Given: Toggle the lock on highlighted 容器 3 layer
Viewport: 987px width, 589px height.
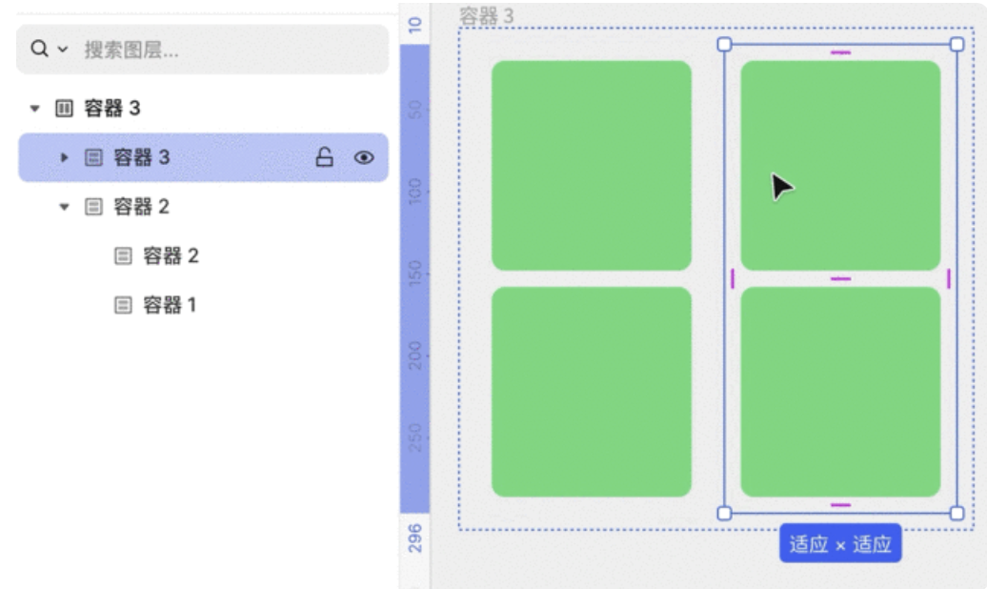Looking at the screenshot, I should 325,157.
